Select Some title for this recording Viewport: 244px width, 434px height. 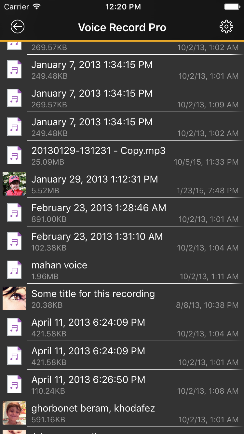(x=130, y=298)
